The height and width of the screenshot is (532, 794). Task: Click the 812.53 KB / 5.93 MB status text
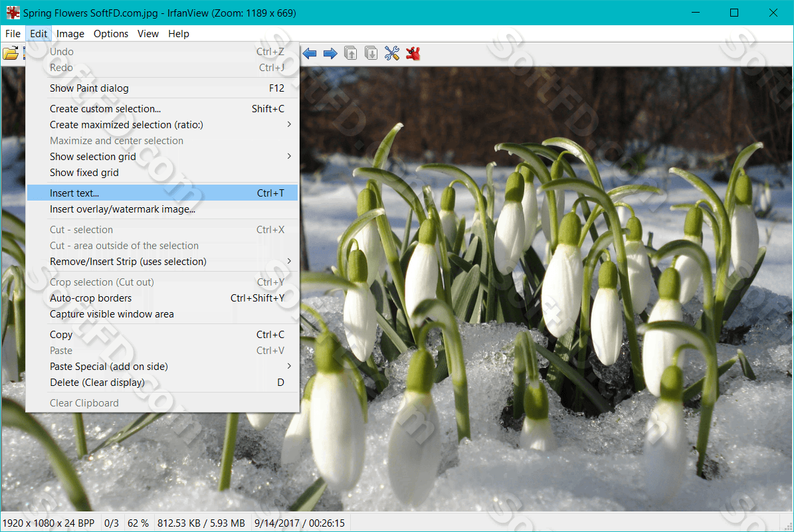[201, 523]
